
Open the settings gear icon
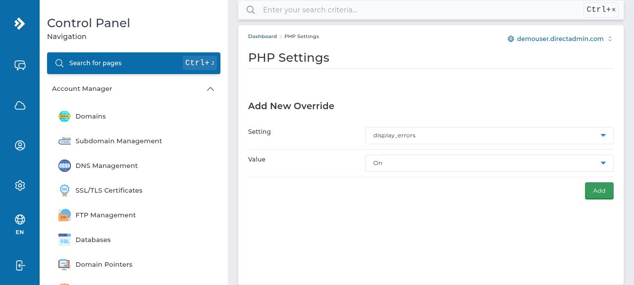(x=20, y=185)
